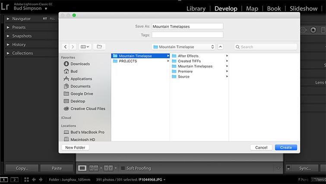Expand the Presets panel
Screen dimensions: 326x184
click(x=19, y=27)
